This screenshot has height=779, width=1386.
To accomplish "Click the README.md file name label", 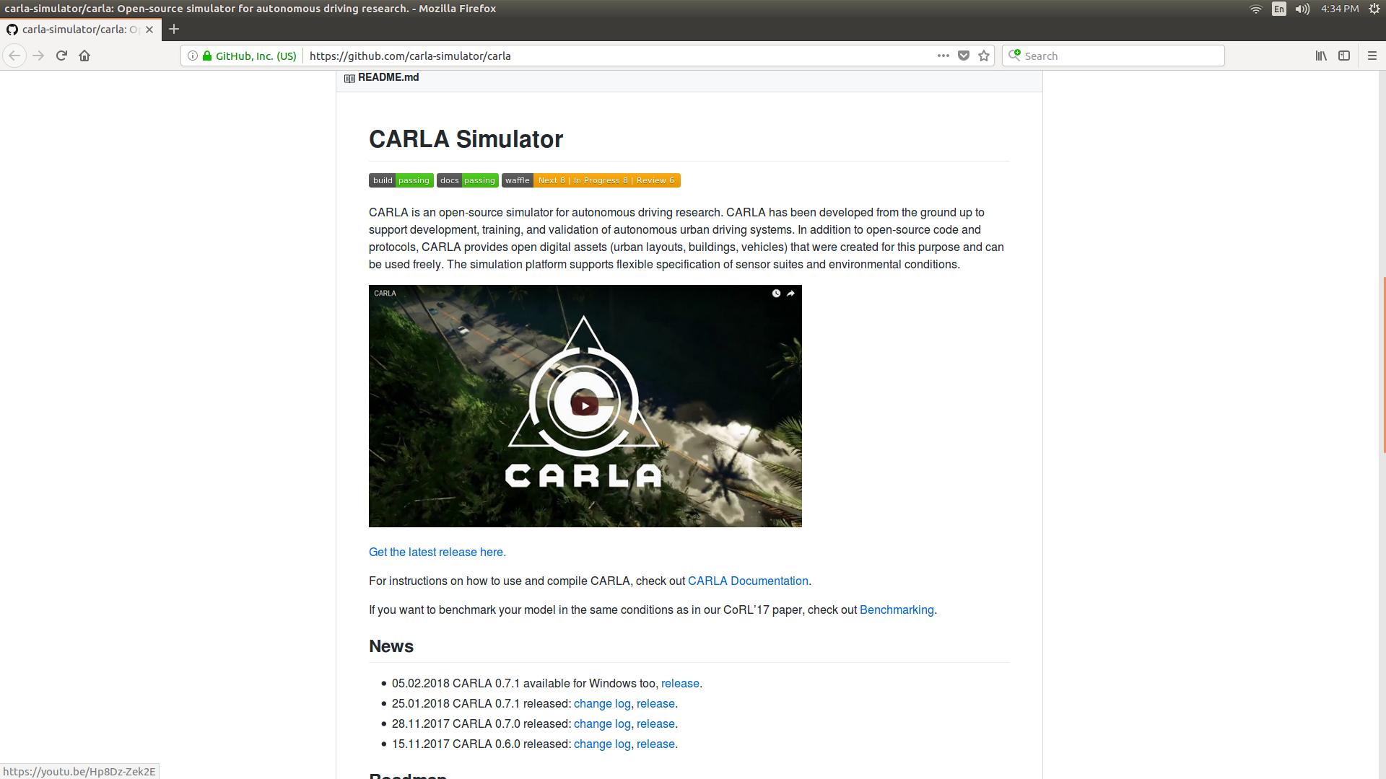I will (x=388, y=77).
